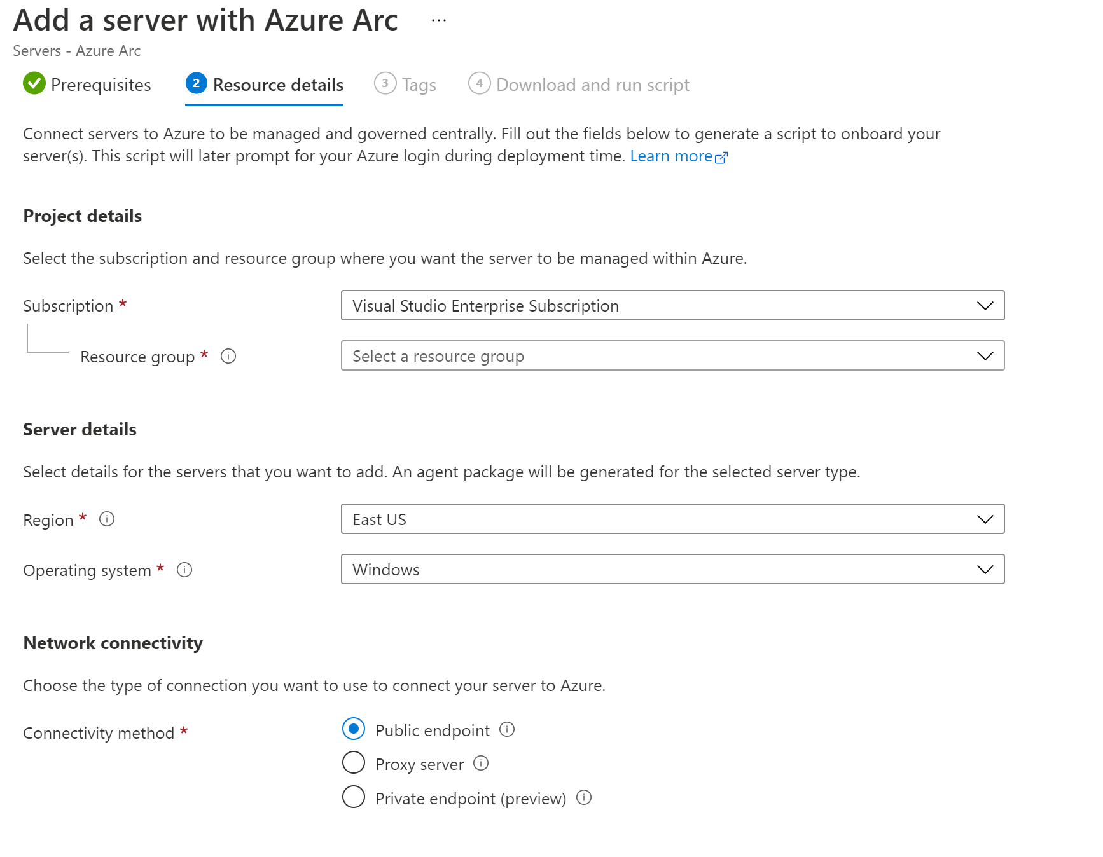
Task: Click the info icon next to Resource group
Action: pyautogui.click(x=228, y=357)
